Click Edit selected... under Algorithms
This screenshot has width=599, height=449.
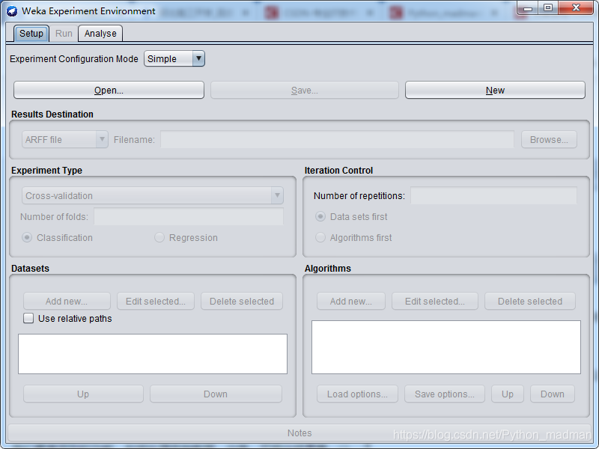pos(435,302)
